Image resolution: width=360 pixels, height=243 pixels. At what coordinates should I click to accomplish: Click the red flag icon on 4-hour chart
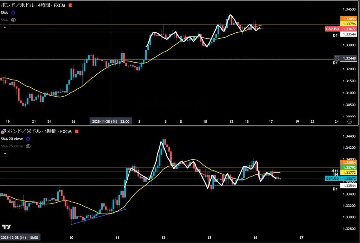70,5
